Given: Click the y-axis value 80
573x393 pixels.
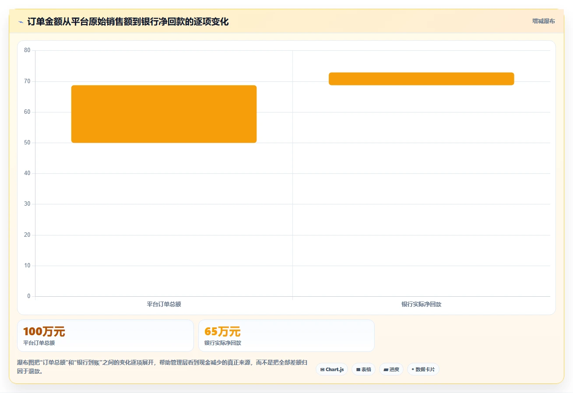Looking at the screenshot, I should pyautogui.click(x=27, y=50).
